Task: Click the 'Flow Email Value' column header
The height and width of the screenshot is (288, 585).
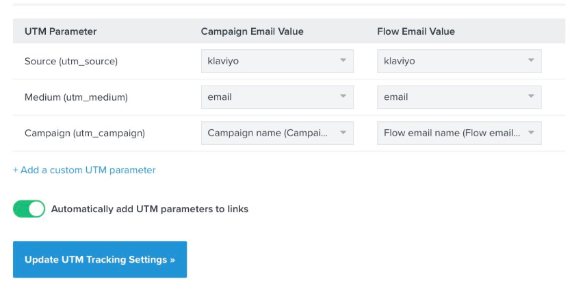Action: coord(416,31)
